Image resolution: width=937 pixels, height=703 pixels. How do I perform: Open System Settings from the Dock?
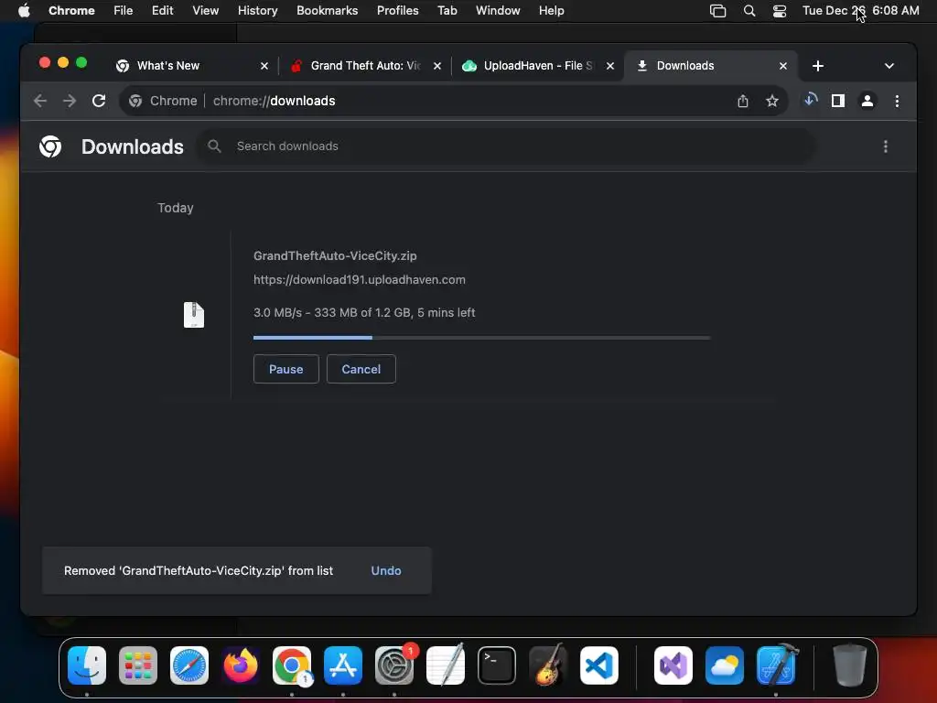pos(394,665)
